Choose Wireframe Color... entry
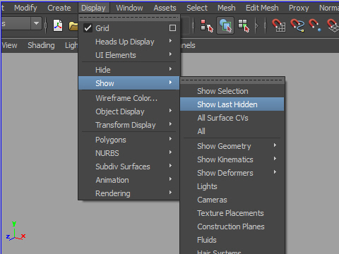The image size is (339, 254). (129, 98)
